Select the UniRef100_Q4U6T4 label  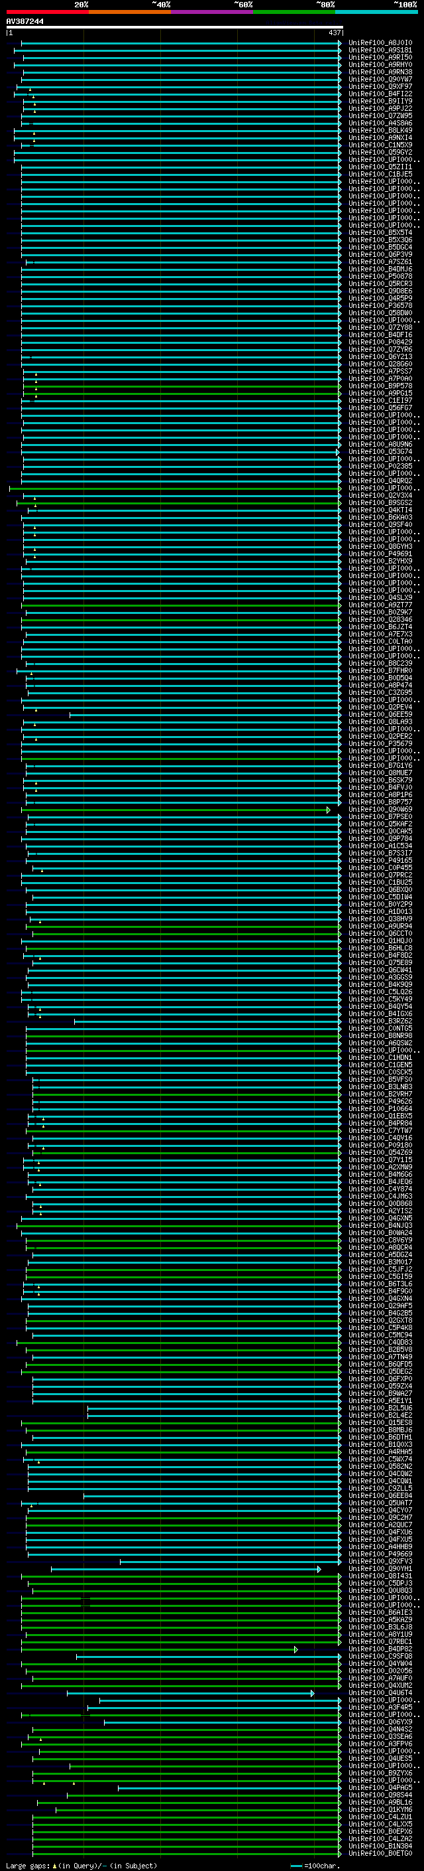pyautogui.click(x=380, y=1692)
